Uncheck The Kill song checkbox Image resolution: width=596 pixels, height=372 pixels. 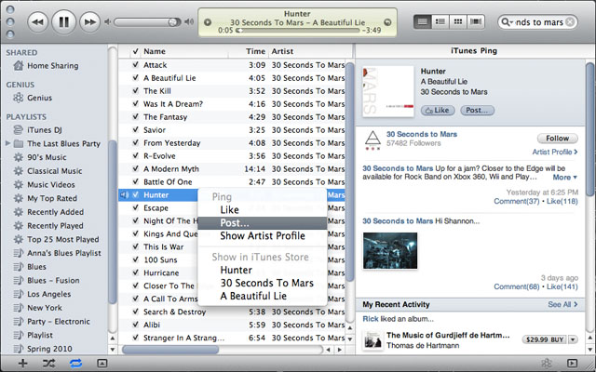pyautogui.click(x=135, y=91)
